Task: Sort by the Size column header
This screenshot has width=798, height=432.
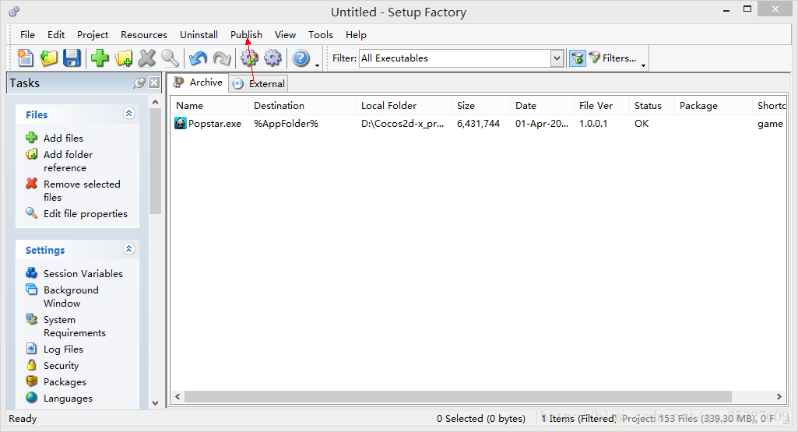Action: click(x=481, y=105)
